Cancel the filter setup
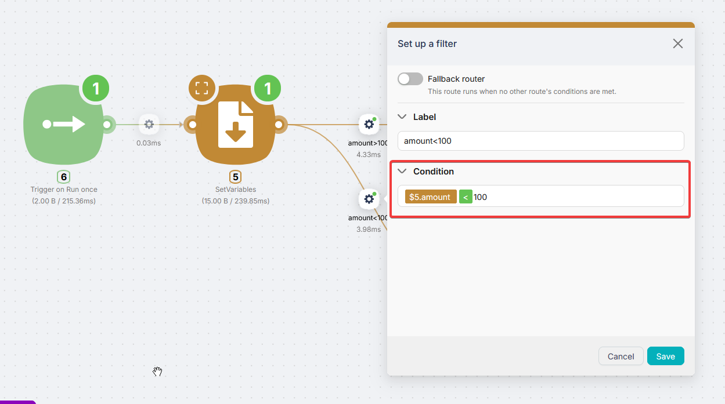Screen dimensions: 725x404 621,356
